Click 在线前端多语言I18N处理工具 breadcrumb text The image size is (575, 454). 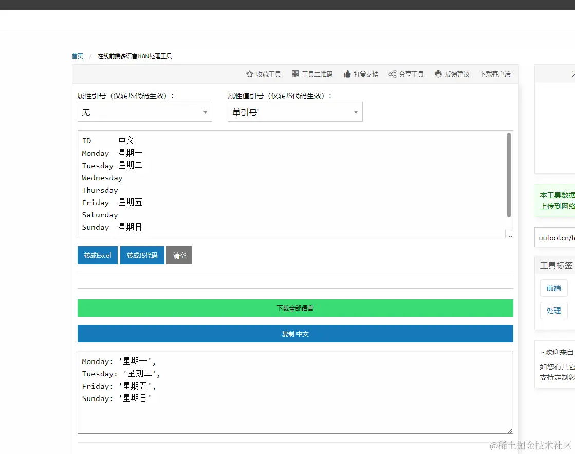[135, 56]
